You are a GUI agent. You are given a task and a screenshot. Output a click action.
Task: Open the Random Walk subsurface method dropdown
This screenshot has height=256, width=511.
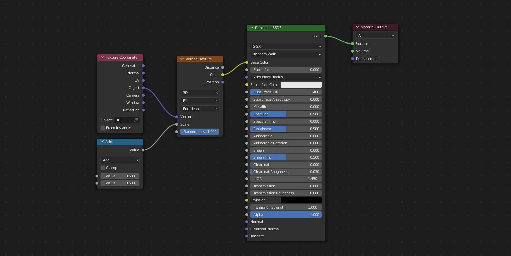(x=286, y=54)
